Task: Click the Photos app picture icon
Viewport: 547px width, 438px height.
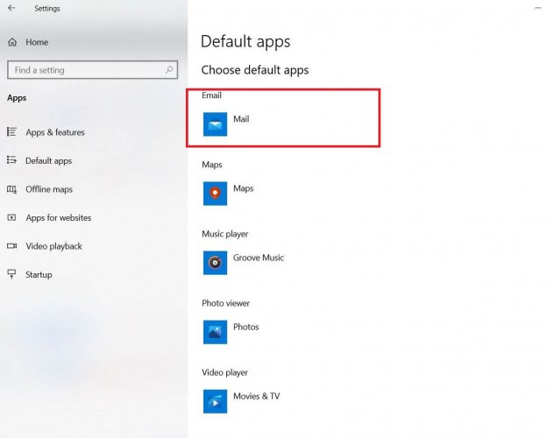Action: point(216,332)
